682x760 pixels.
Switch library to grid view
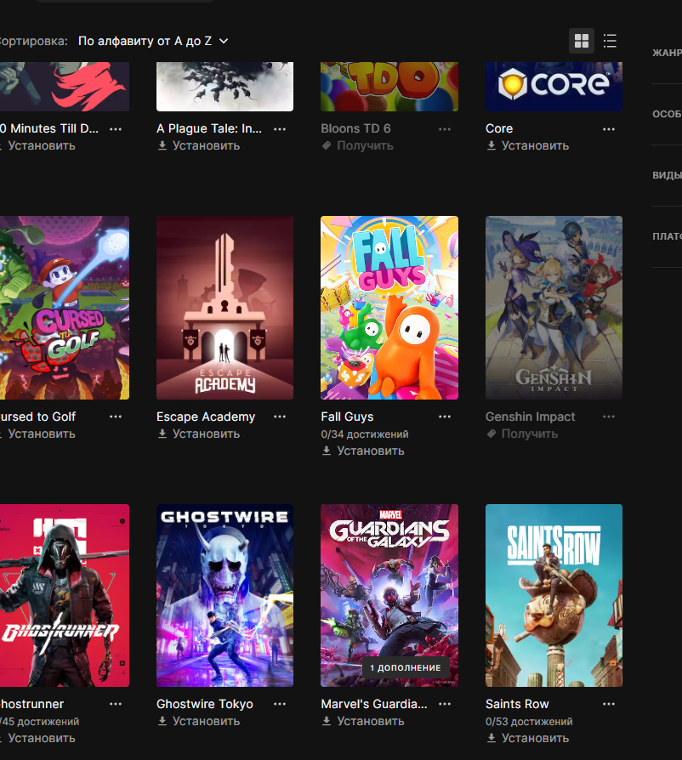(x=581, y=41)
